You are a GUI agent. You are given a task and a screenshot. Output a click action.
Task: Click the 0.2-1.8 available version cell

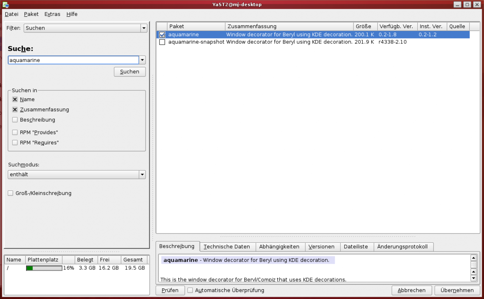[x=388, y=34]
